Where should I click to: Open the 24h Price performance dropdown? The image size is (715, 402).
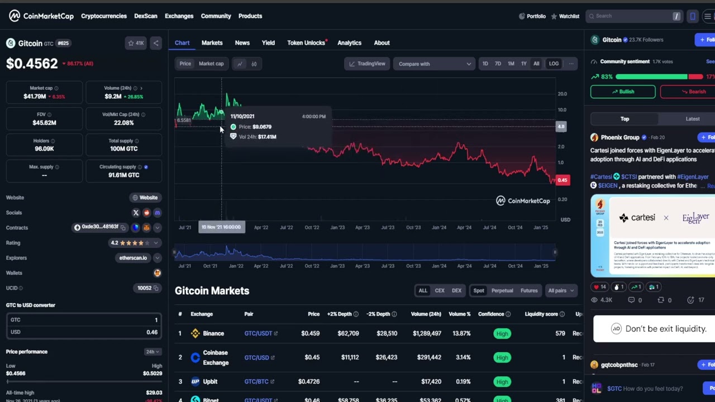[152, 352]
